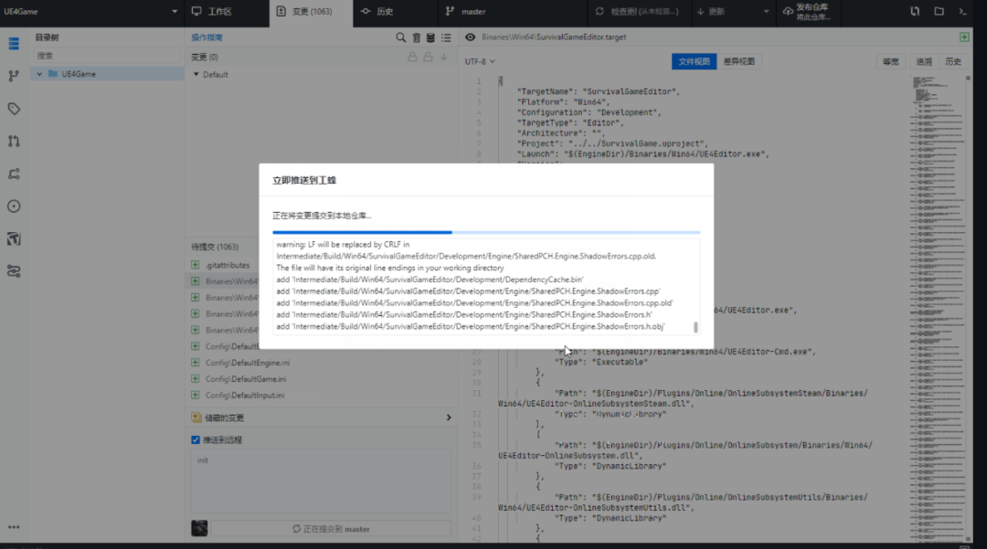Viewport: 987px width, 549px height.
Task: Open the compare repositories icon in top bar
Action: point(915,11)
